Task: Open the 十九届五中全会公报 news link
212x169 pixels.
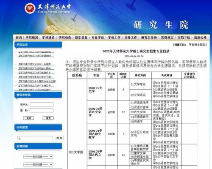Action: pyautogui.click(x=36, y=82)
